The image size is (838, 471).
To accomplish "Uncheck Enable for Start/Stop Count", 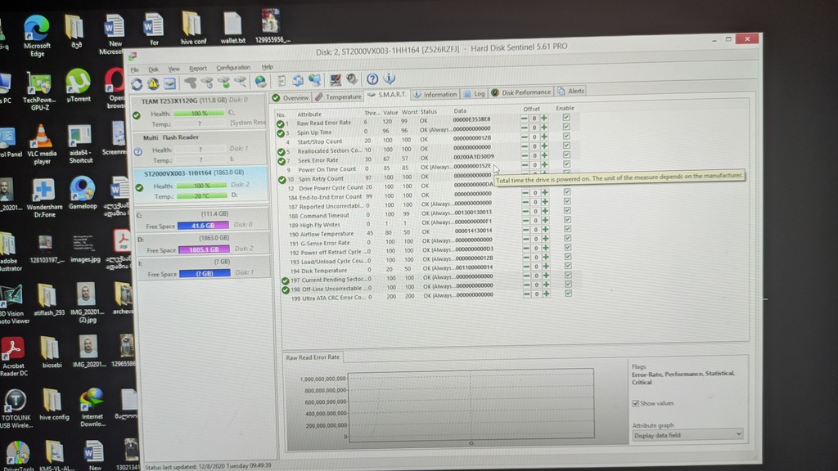I will pyautogui.click(x=566, y=137).
